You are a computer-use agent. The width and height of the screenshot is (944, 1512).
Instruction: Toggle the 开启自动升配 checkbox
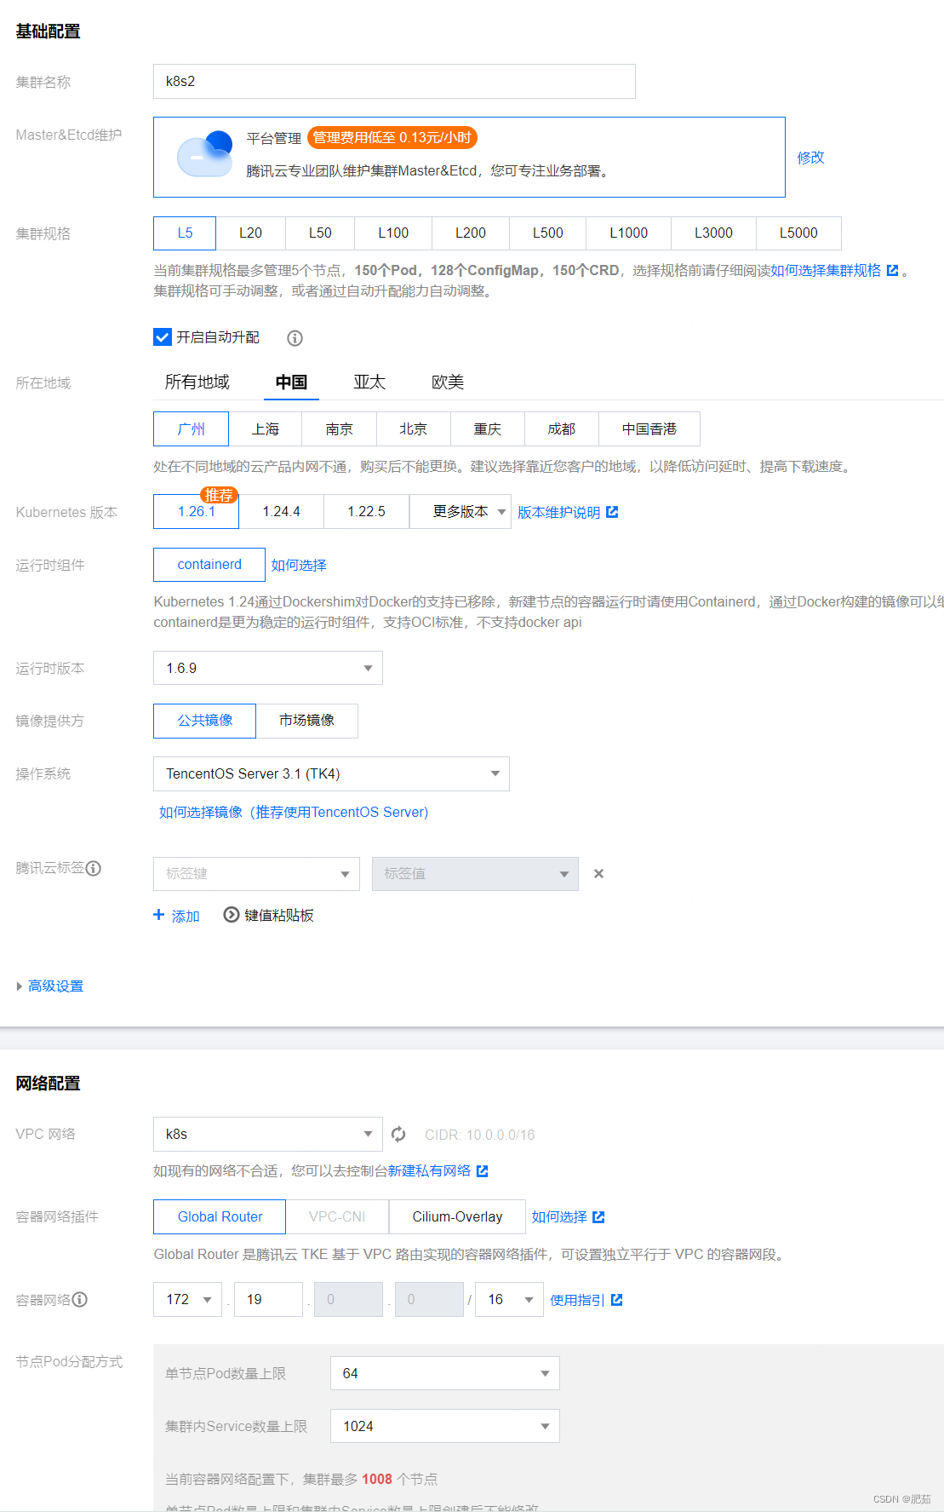(162, 337)
